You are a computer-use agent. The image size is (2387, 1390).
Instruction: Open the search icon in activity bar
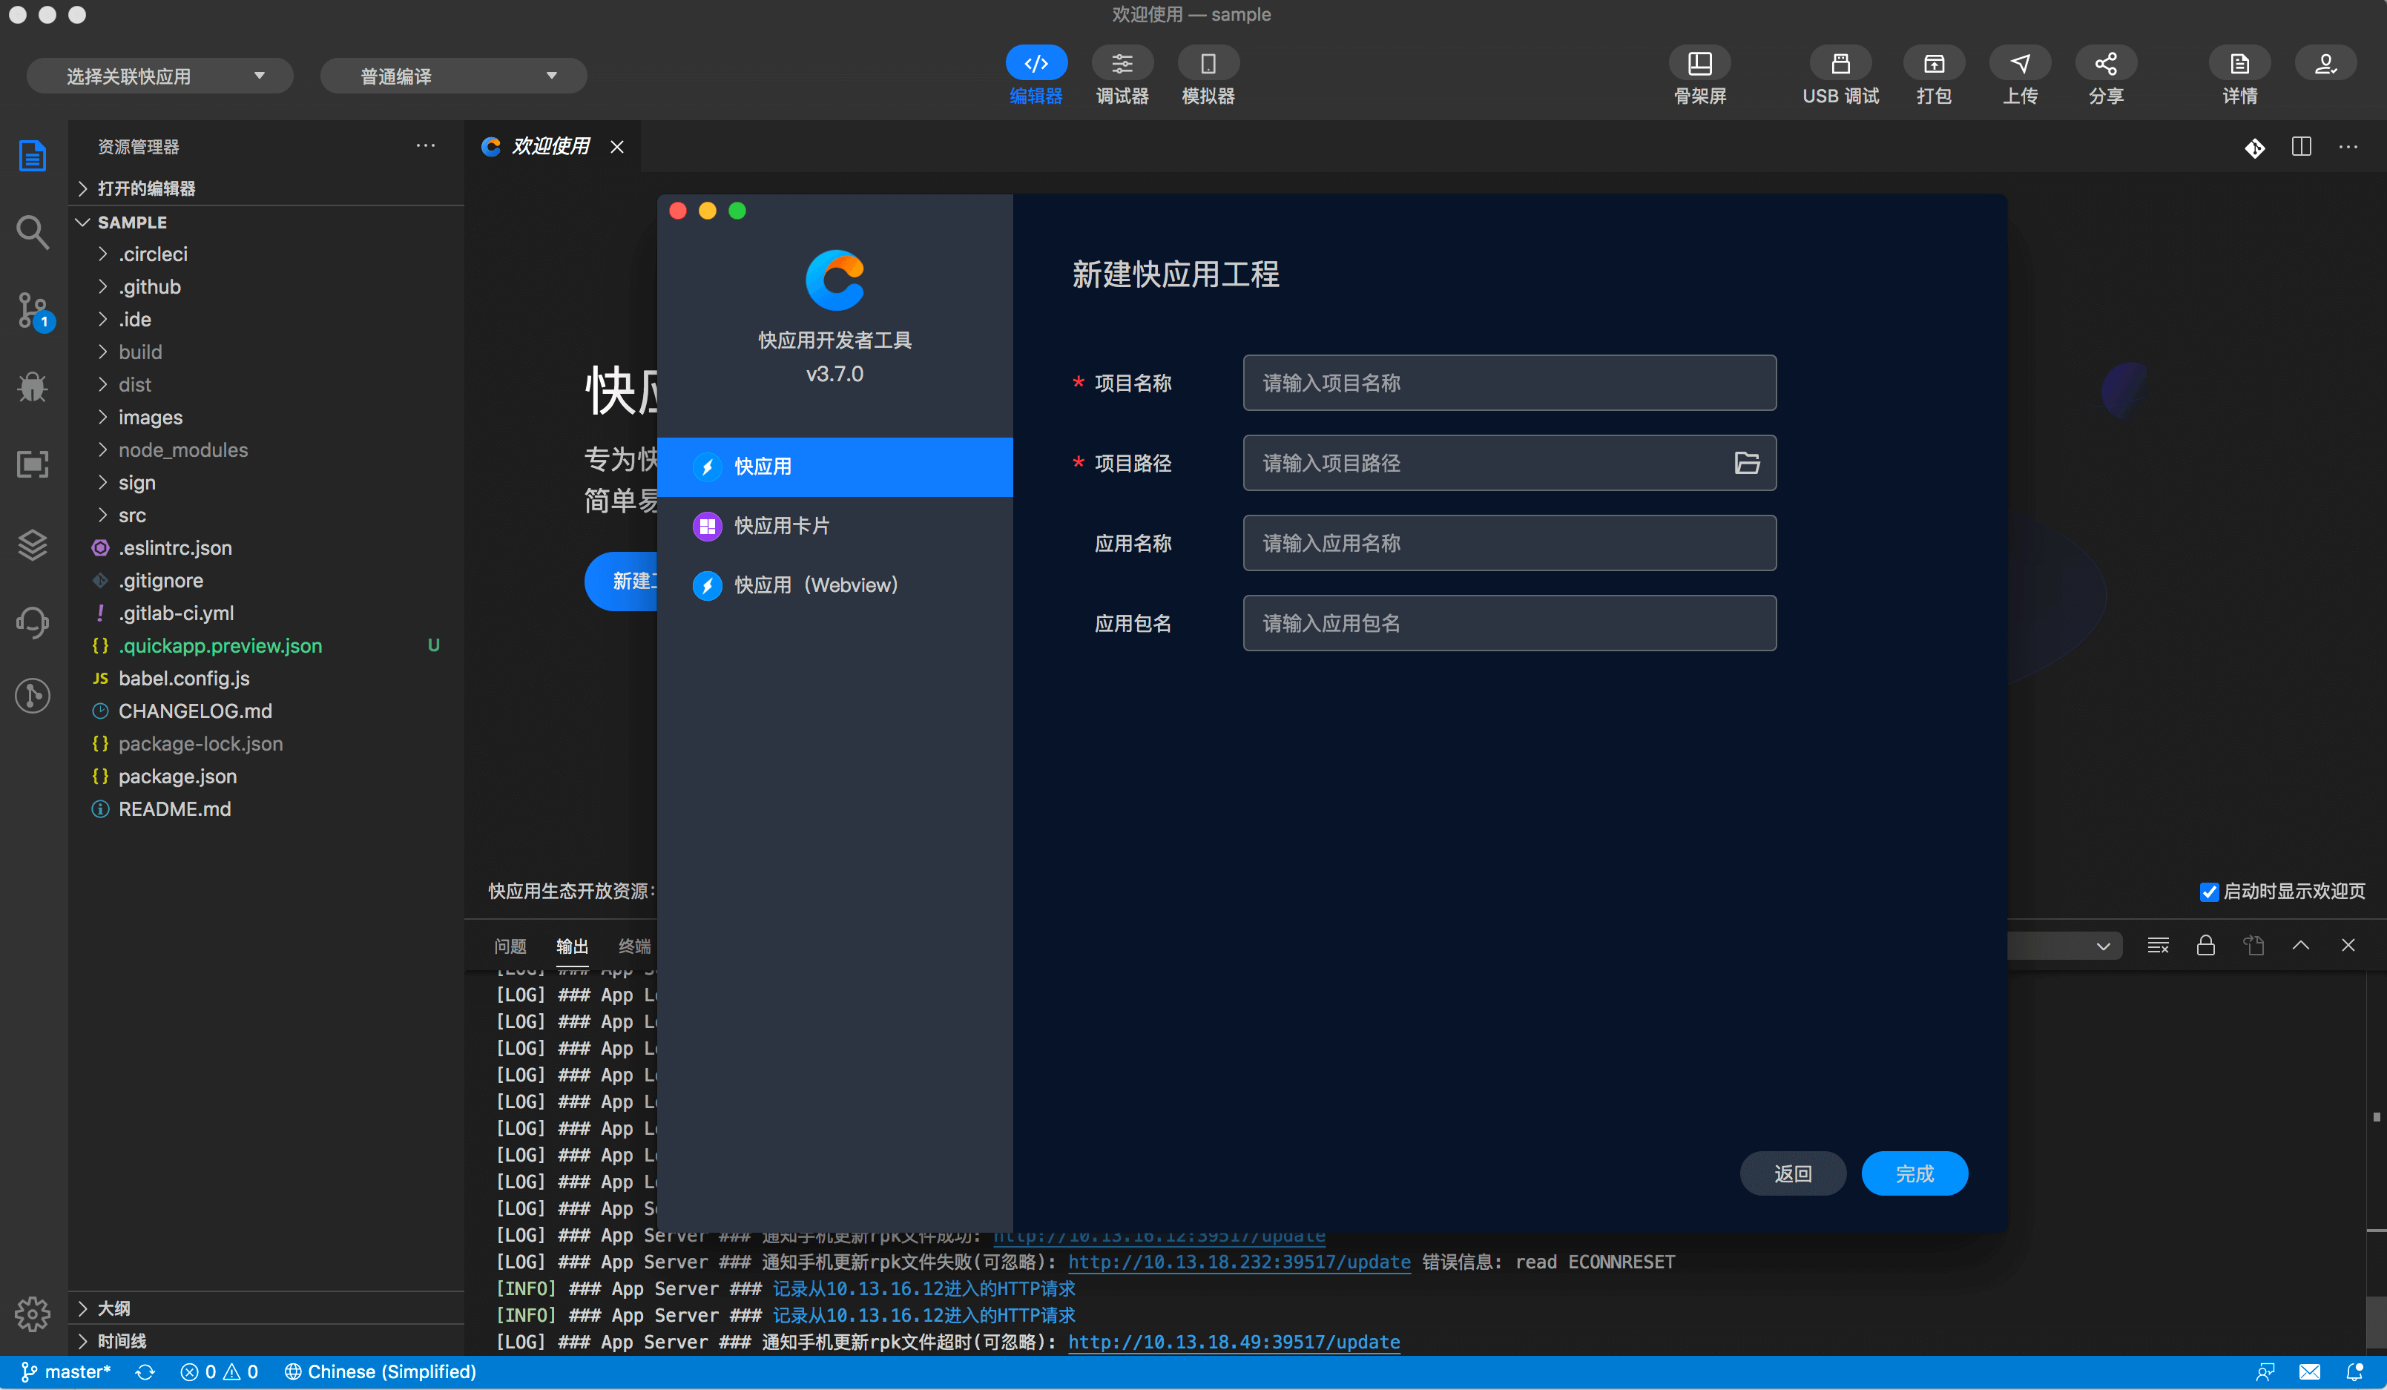(33, 232)
